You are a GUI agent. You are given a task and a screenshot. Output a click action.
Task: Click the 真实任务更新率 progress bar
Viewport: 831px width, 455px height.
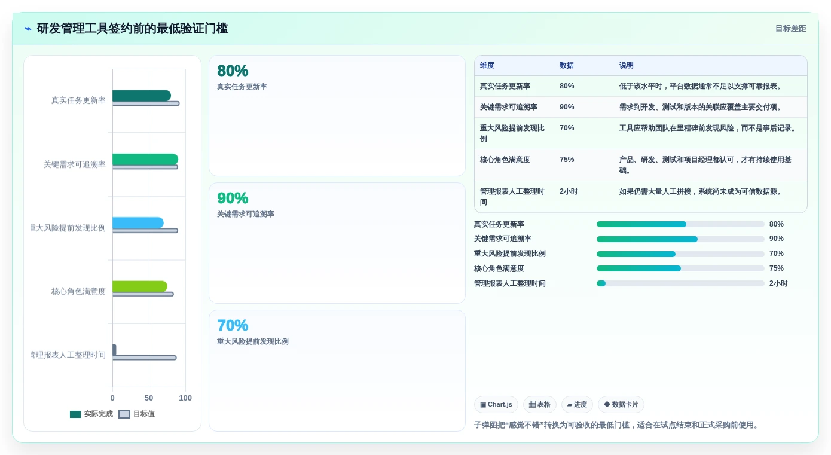click(680, 224)
